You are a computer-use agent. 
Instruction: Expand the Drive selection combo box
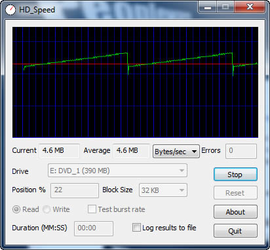pos(117,171)
